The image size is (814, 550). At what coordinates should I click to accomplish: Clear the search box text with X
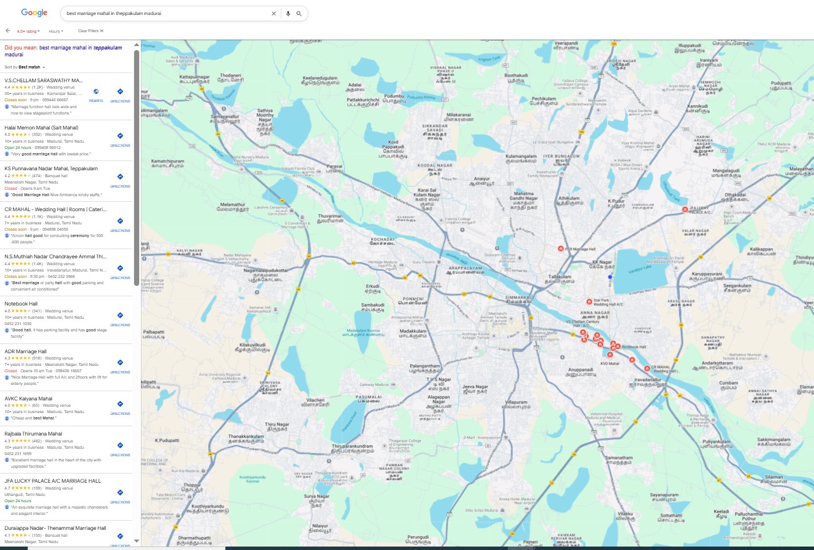coord(274,13)
